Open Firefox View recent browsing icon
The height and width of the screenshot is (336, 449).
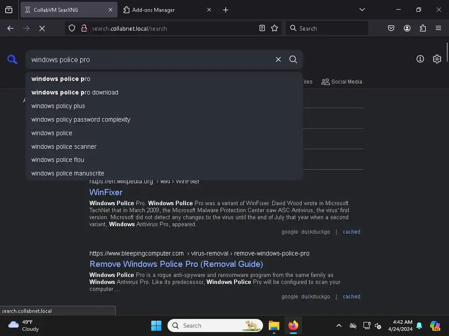coord(9,10)
